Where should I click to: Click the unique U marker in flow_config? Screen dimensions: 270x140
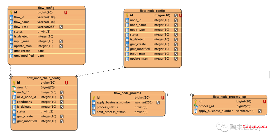(66, 13)
